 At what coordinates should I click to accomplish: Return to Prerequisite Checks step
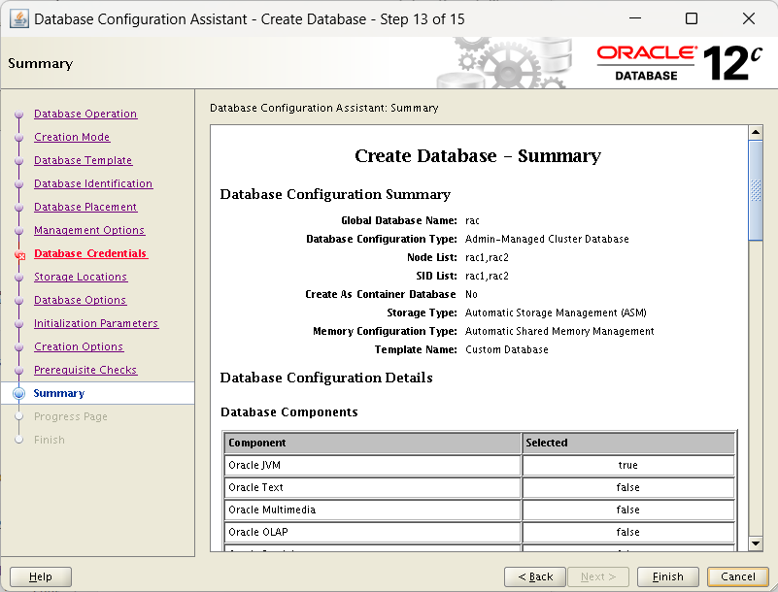[85, 370]
